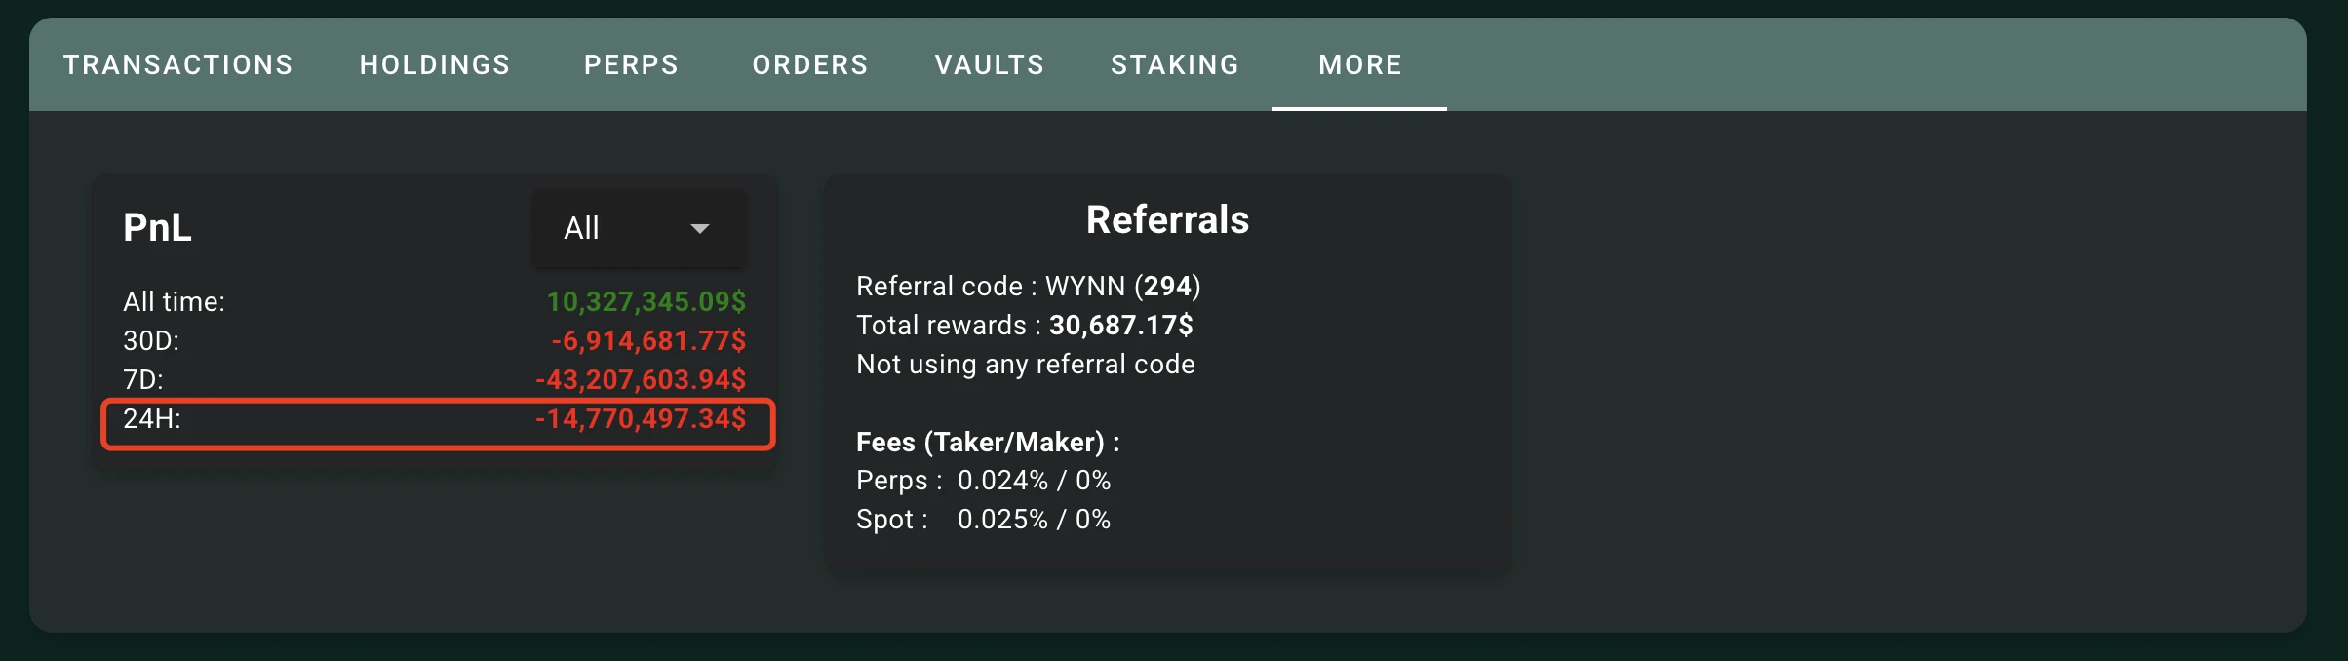
Task: Open the Transactions tab
Action: pos(177,65)
